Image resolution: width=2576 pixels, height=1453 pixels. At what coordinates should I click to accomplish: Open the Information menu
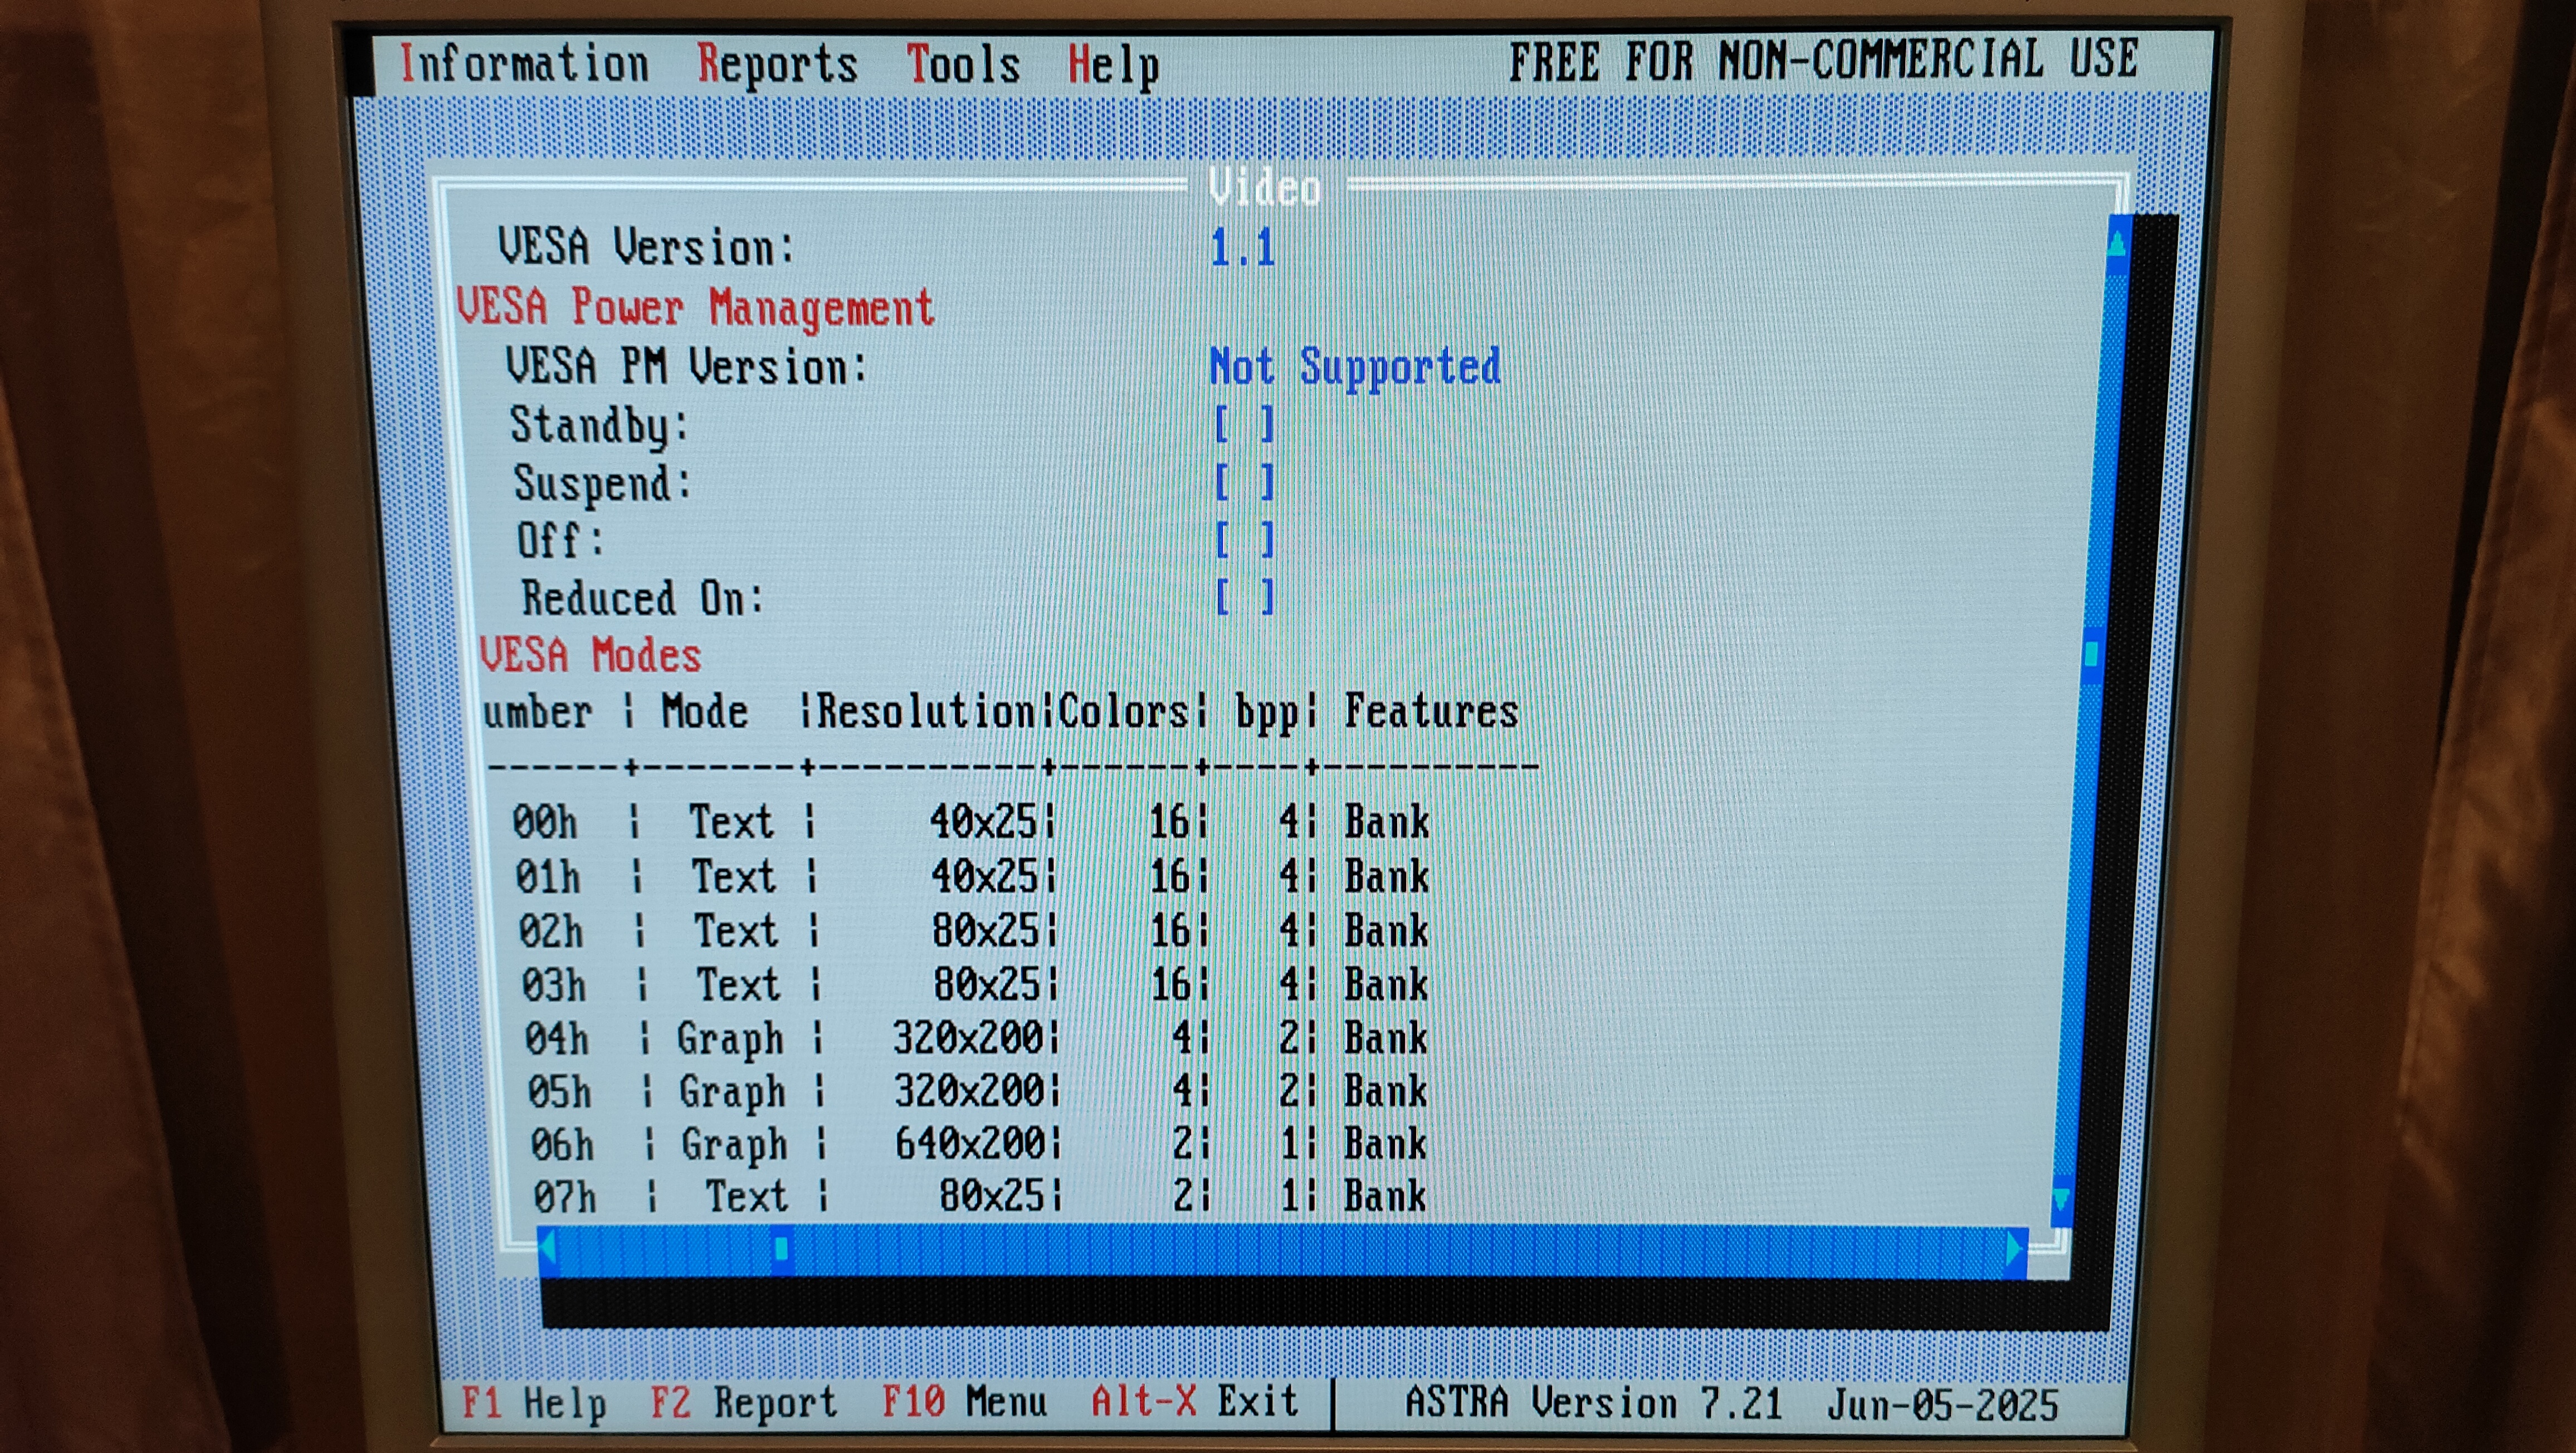pos(524,64)
